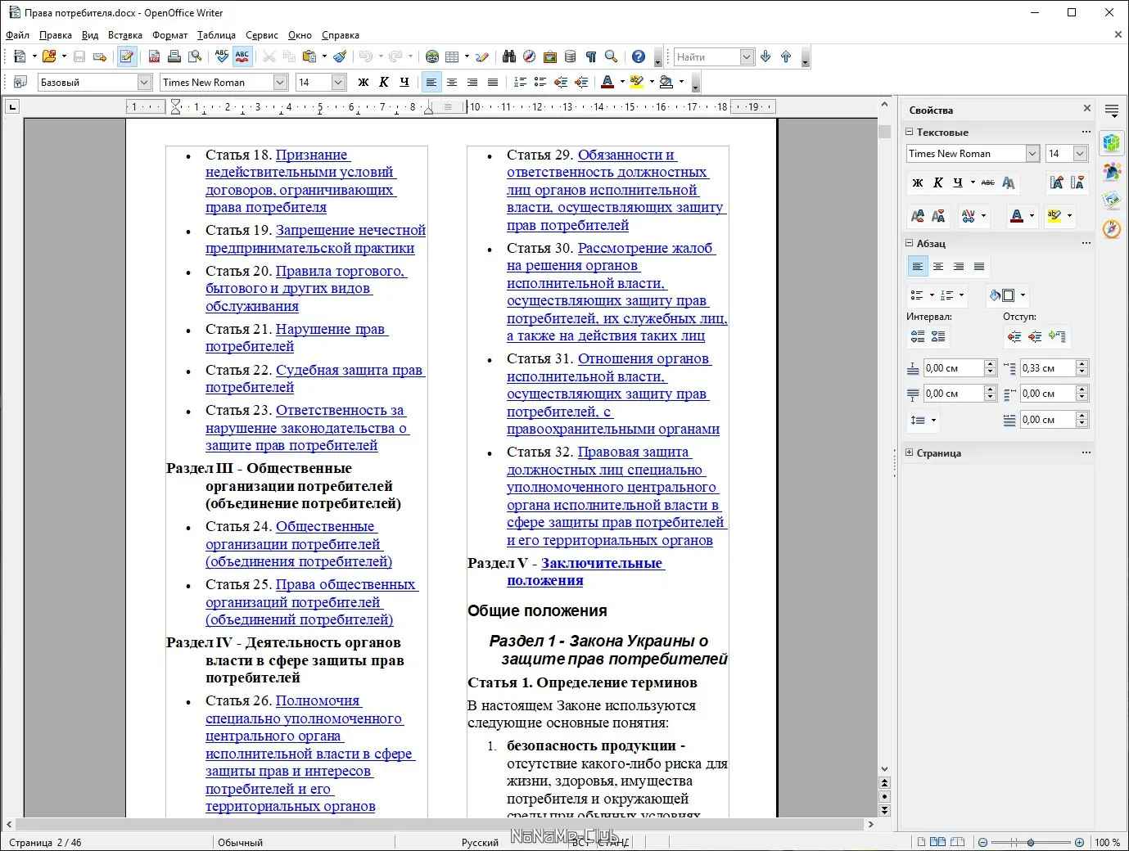This screenshot has height=851, width=1129.
Task: Click the zoom slider in status bar
Action: 1031,842
